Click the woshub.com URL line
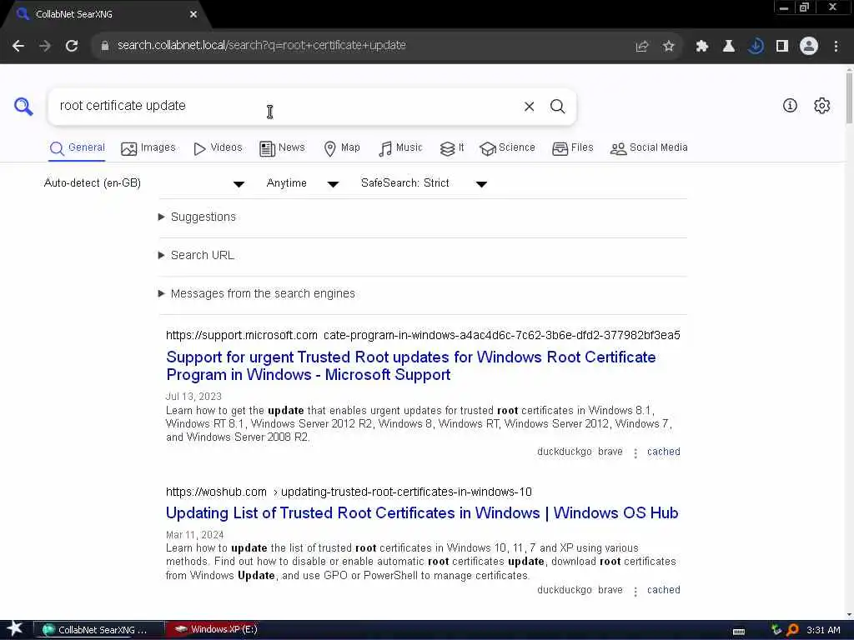This screenshot has width=854, height=640. [x=349, y=492]
